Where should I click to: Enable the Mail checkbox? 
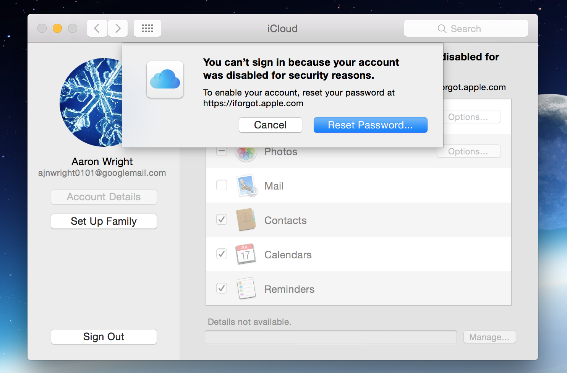[x=222, y=185]
